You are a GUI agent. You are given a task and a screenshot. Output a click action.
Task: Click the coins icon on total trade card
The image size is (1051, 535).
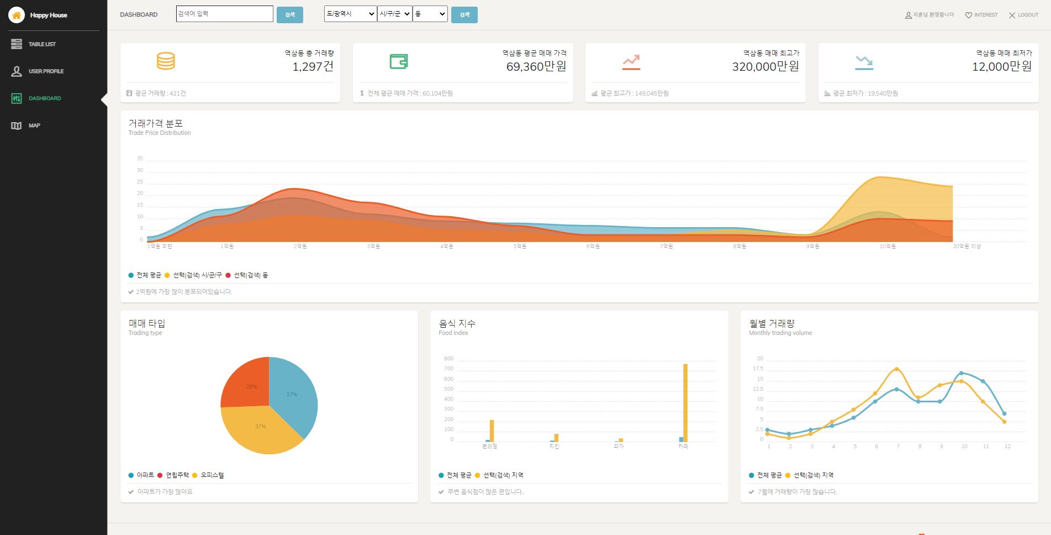click(165, 61)
